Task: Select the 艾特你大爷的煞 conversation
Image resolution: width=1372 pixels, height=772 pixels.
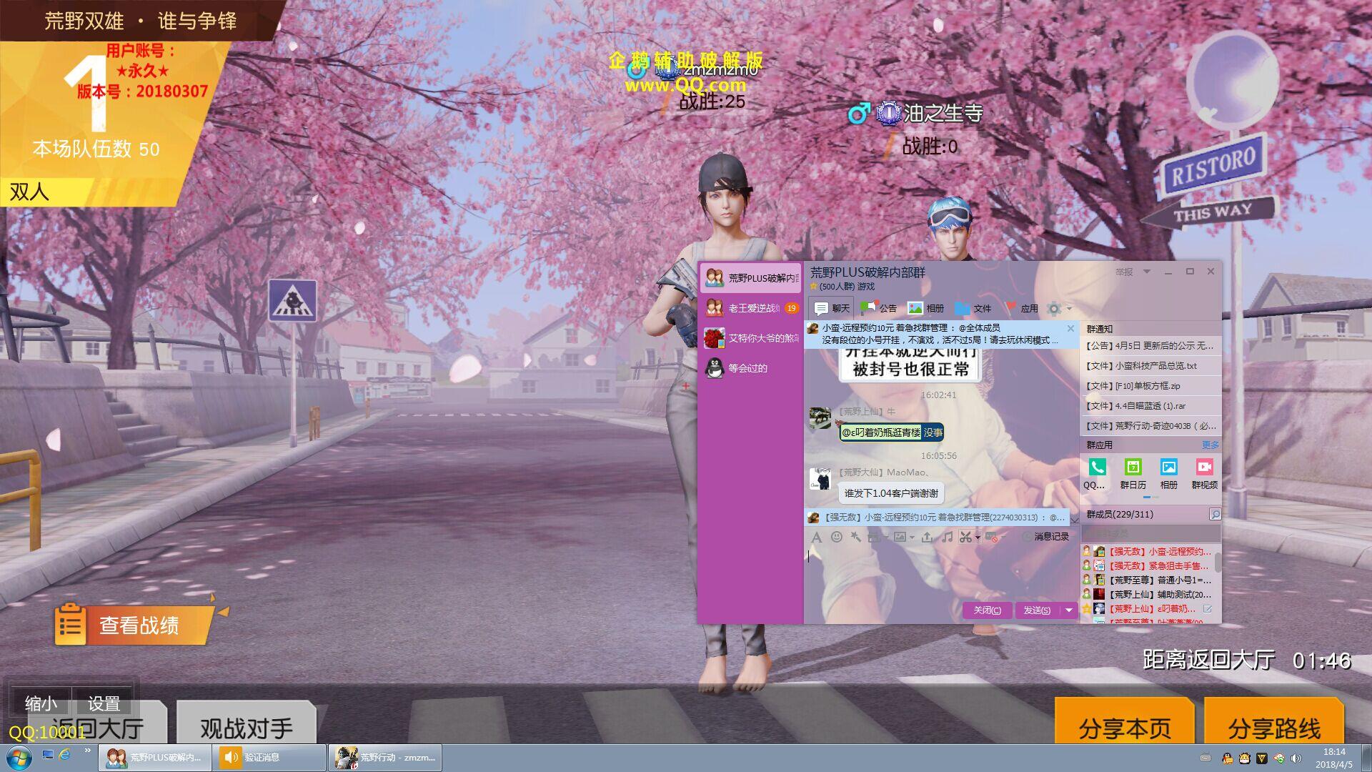Action: point(750,338)
